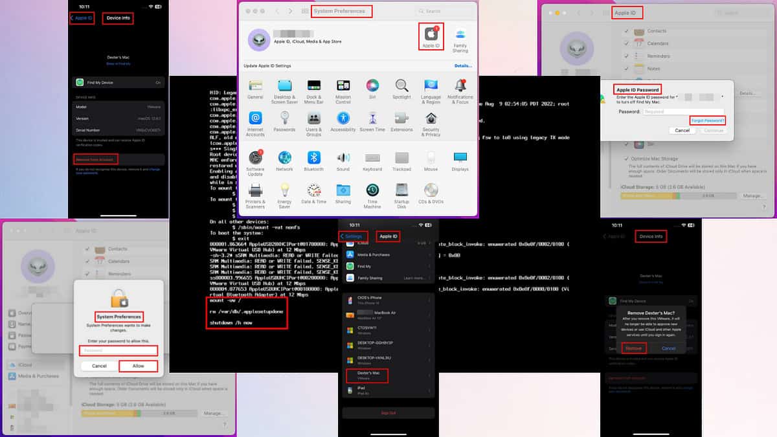Open the Extensions preferences icon
This screenshot has width=777, height=437.
point(401,122)
